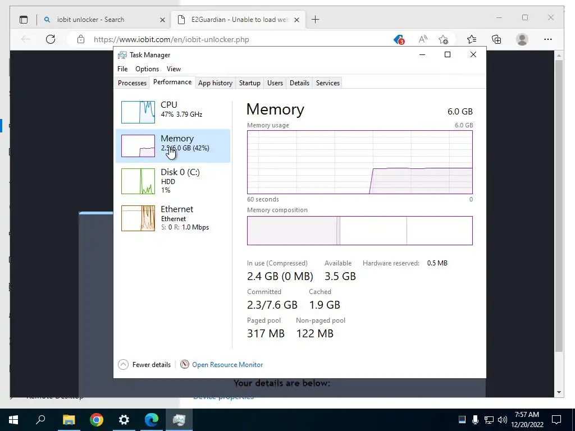Open Settings gear from taskbar
Image resolution: width=575 pixels, height=431 pixels.
pos(124,420)
